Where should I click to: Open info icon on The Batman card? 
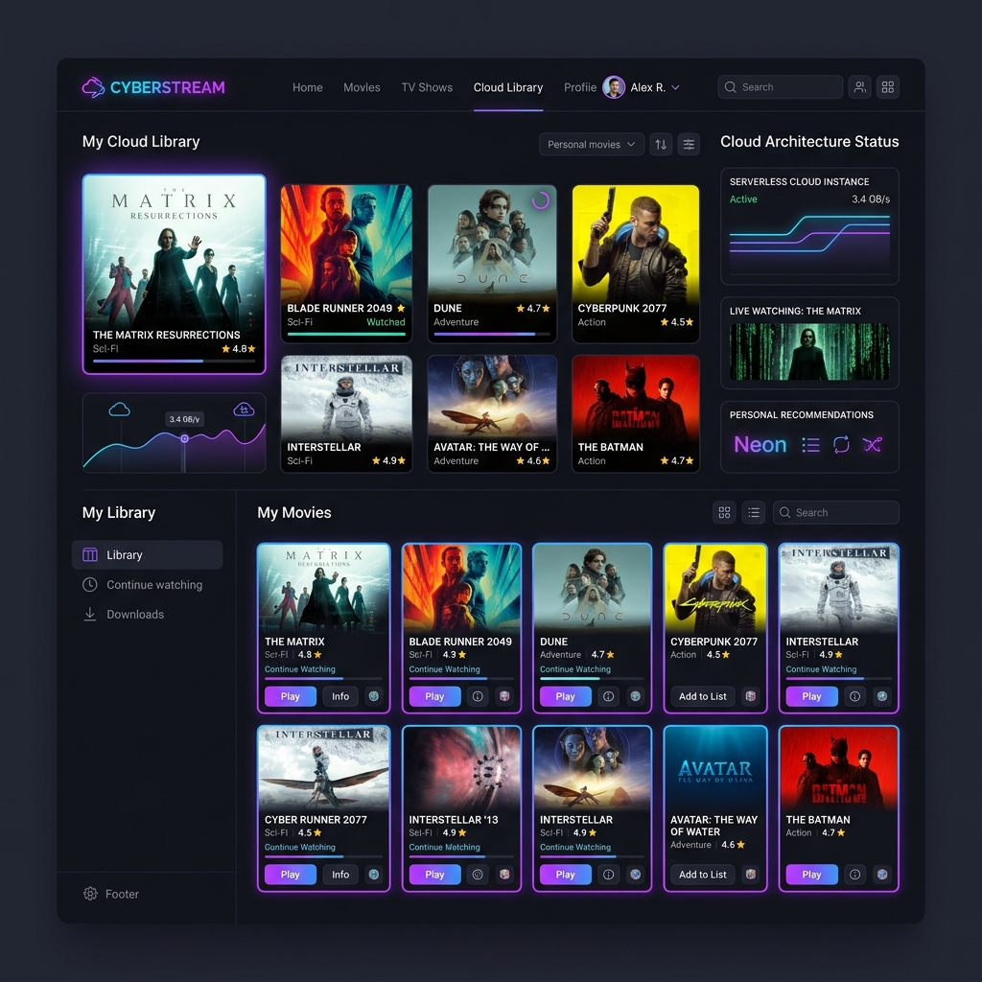[x=854, y=875]
